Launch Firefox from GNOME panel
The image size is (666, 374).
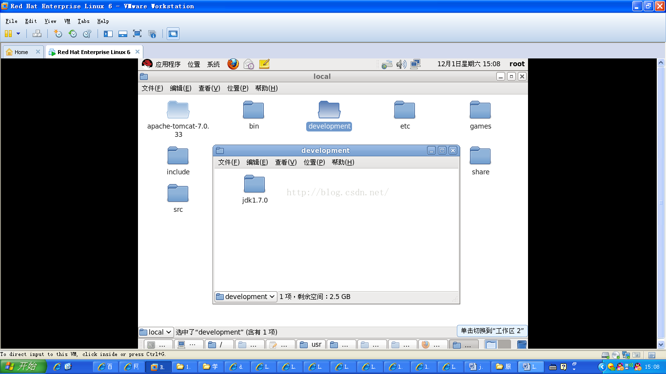pyautogui.click(x=233, y=64)
